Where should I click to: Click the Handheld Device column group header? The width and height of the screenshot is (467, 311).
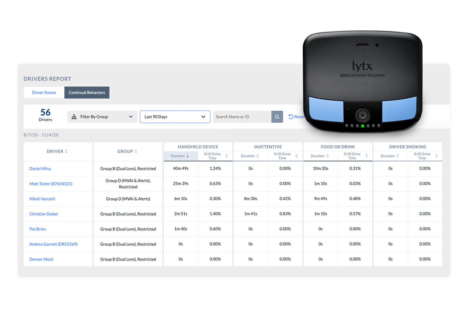pos(198,147)
